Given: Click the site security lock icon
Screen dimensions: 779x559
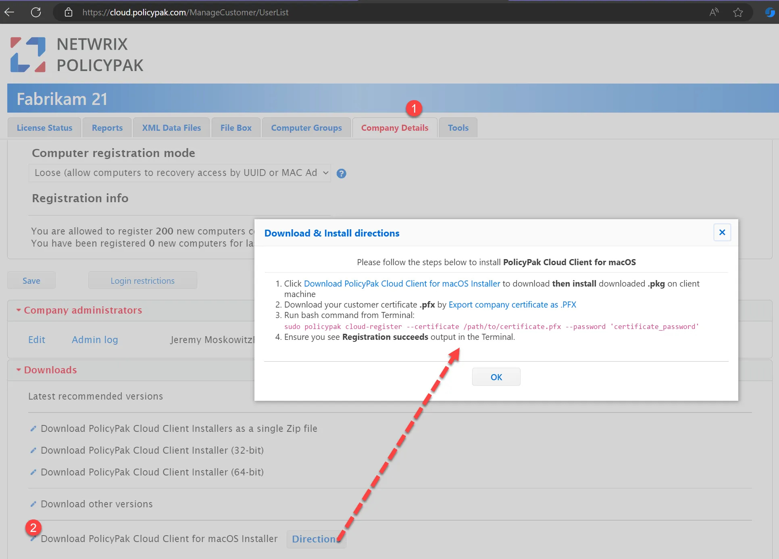Looking at the screenshot, I should tap(68, 12).
